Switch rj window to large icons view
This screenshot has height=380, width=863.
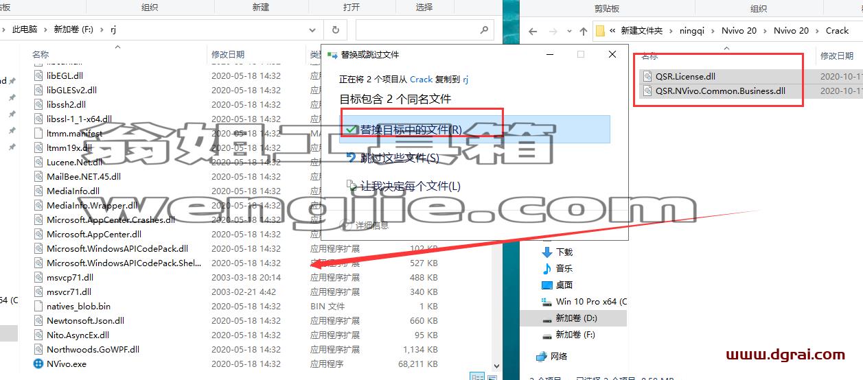(492, 377)
